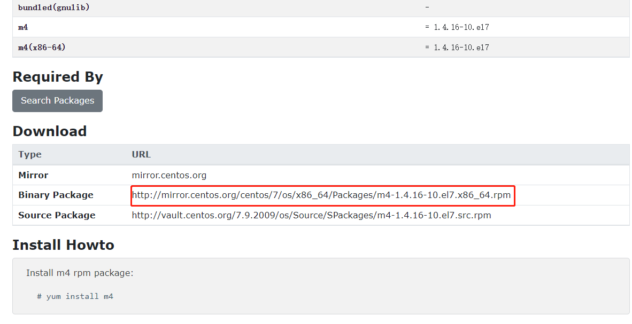The width and height of the screenshot is (632, 324).
Task: Open the Source Package src.rpm link
Action: [311, 215]
